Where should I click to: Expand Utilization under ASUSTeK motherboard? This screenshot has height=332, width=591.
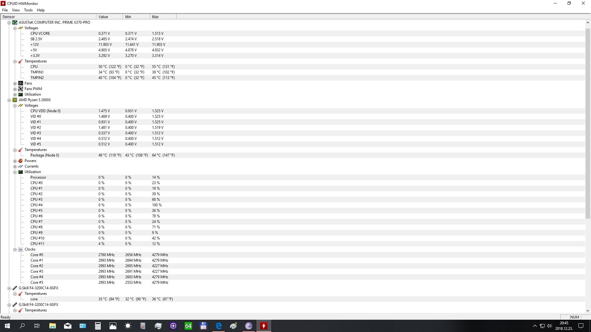[x=15, y=95]
